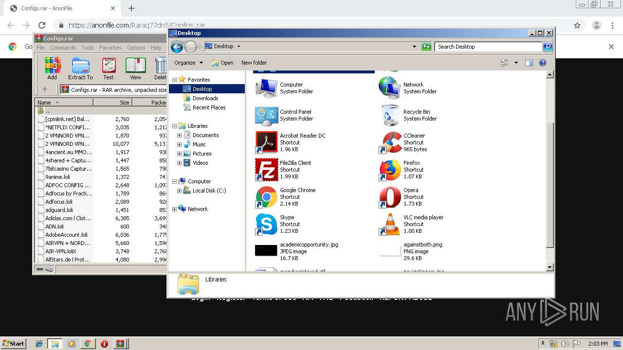Expand the Documents library node
623x350 pixels.
click(x=179, y=135)
